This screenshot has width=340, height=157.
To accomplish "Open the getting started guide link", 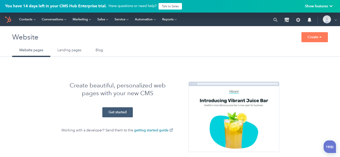I will point(151,130).
